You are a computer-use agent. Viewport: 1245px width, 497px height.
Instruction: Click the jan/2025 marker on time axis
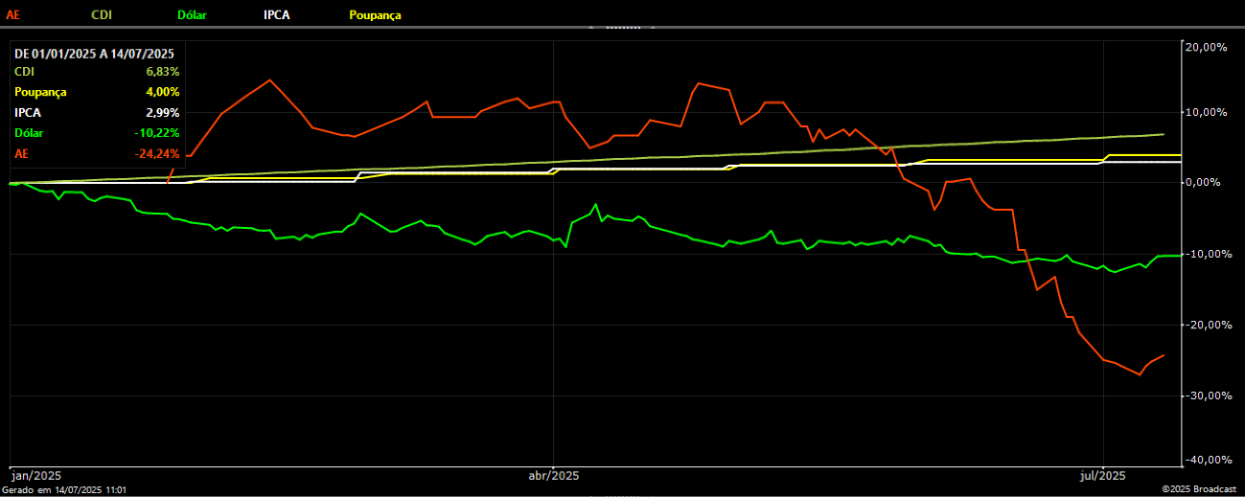(36, 475)
